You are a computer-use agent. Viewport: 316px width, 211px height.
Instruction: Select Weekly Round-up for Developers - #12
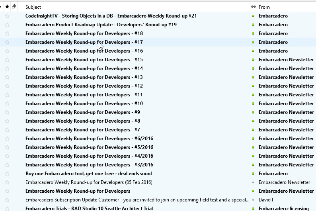pyautogui.click(x=84, y=86)
